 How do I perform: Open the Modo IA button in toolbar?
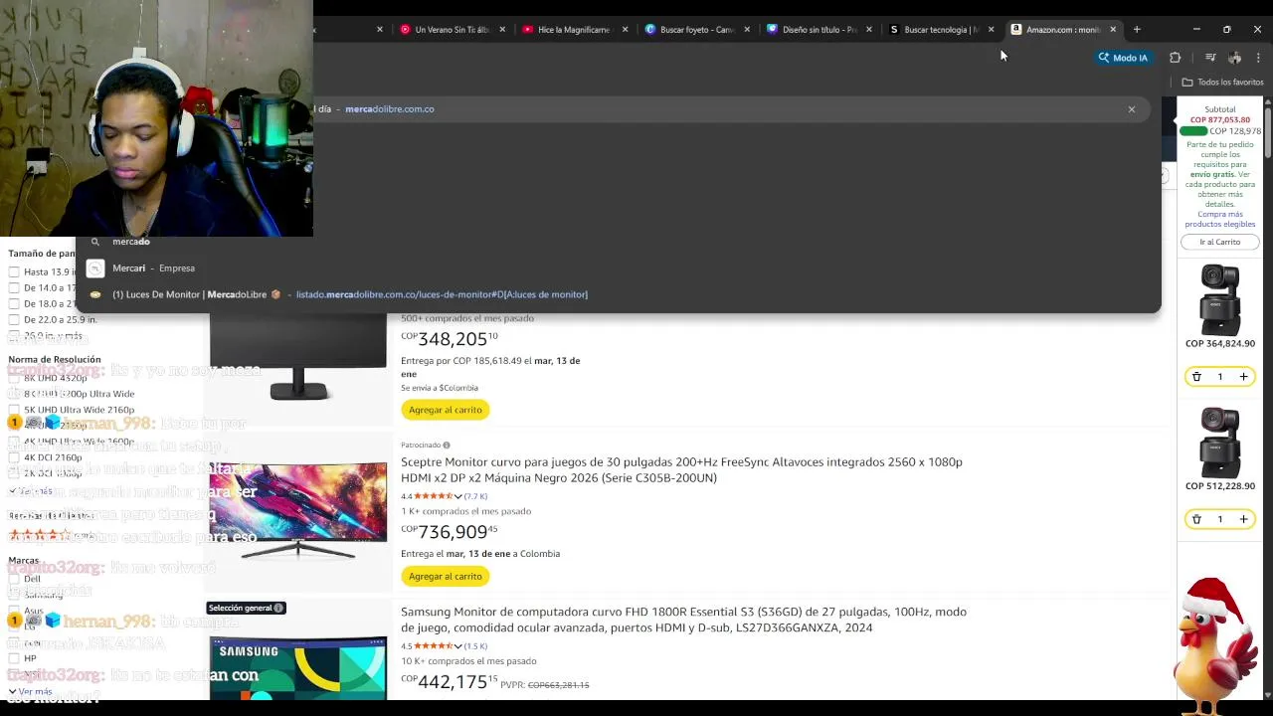point(1123,58)
